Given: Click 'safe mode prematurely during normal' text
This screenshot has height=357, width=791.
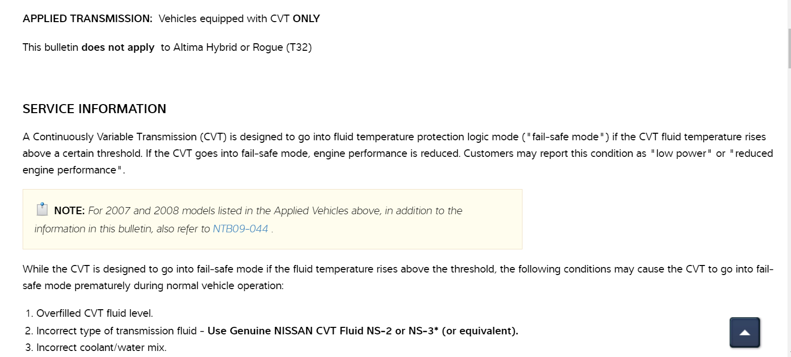Looking at the screenshot, I should 120,286.
